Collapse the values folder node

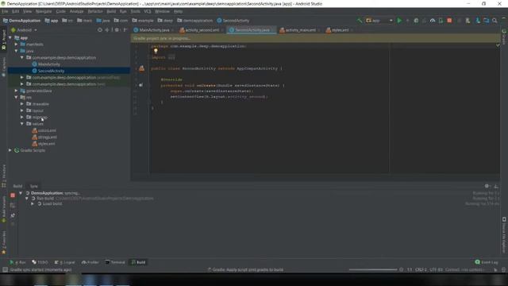(22, 124)
